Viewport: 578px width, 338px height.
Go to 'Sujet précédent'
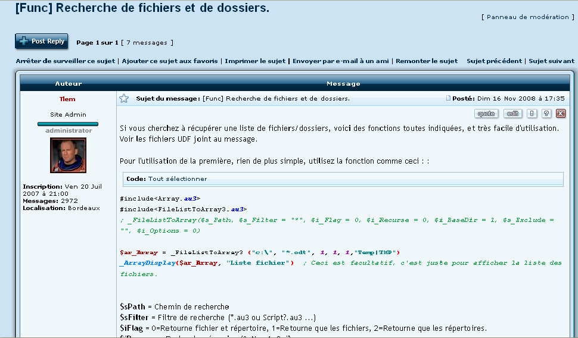(494, 61)
